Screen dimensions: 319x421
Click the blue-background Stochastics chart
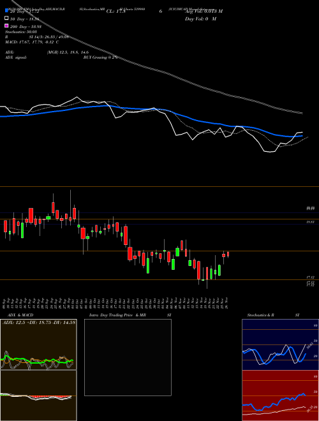point(280,344)
